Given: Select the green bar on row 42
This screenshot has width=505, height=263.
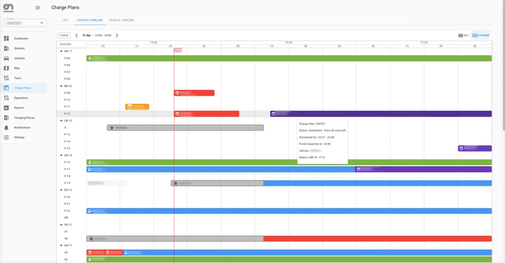Looking at the screenshot, I should click(289, 259).
